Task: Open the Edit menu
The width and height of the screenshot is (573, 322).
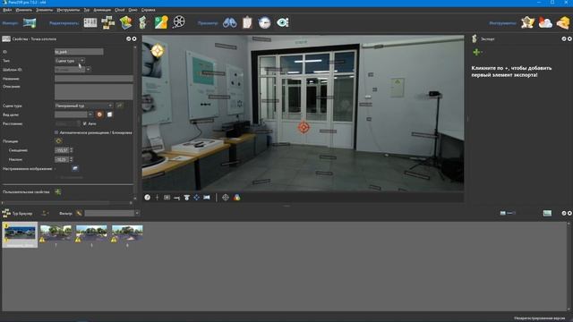Action: pyautogui.click(x=24, y=10)
